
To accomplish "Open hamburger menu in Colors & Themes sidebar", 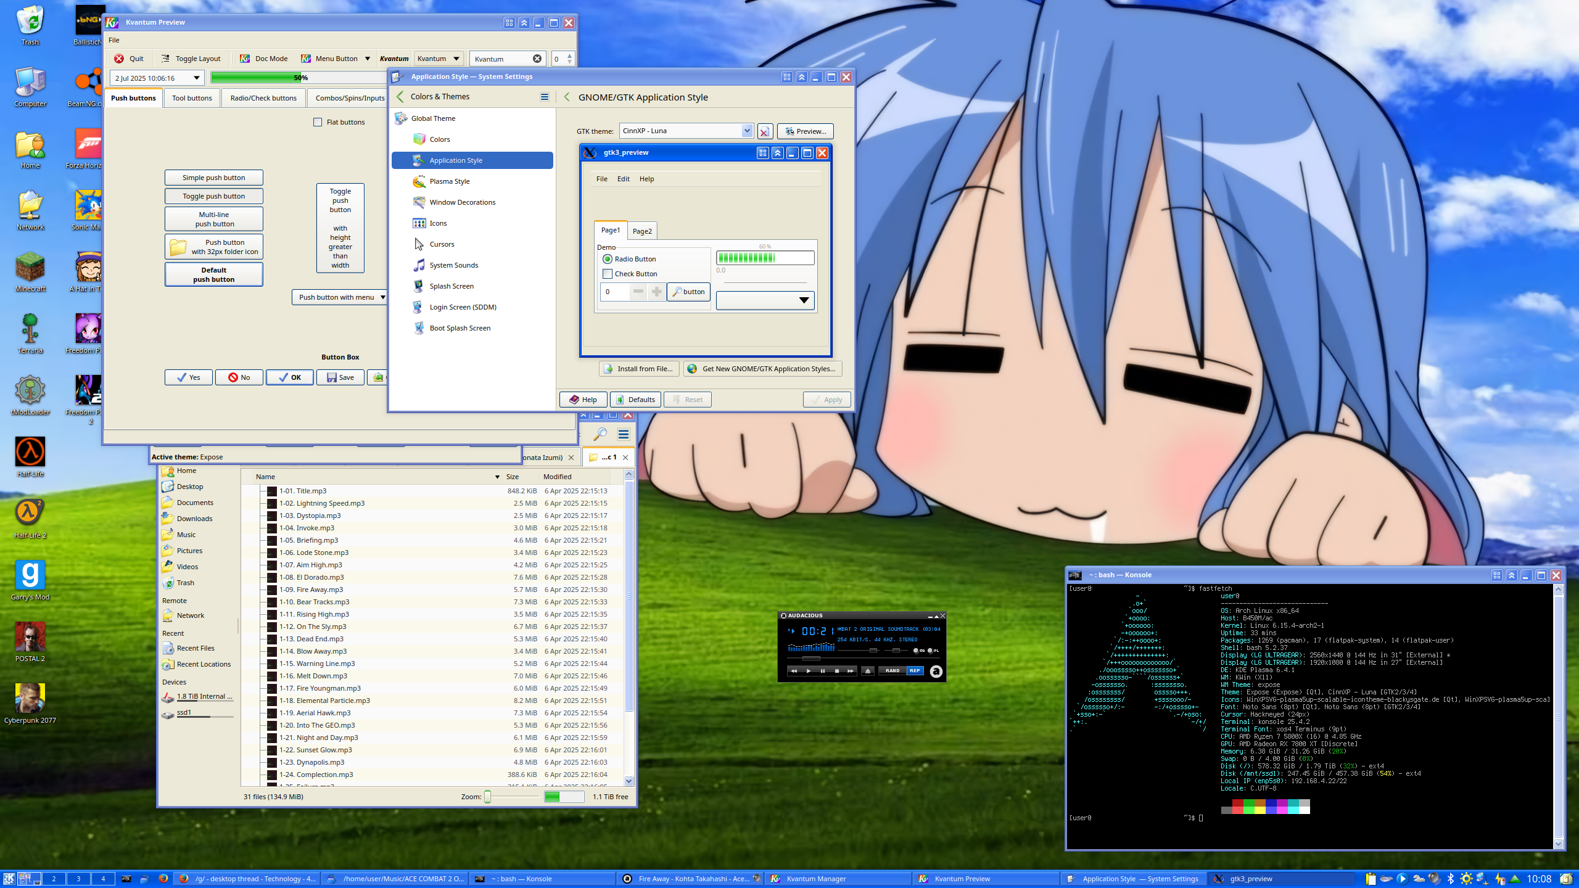I will click(545, 97).
